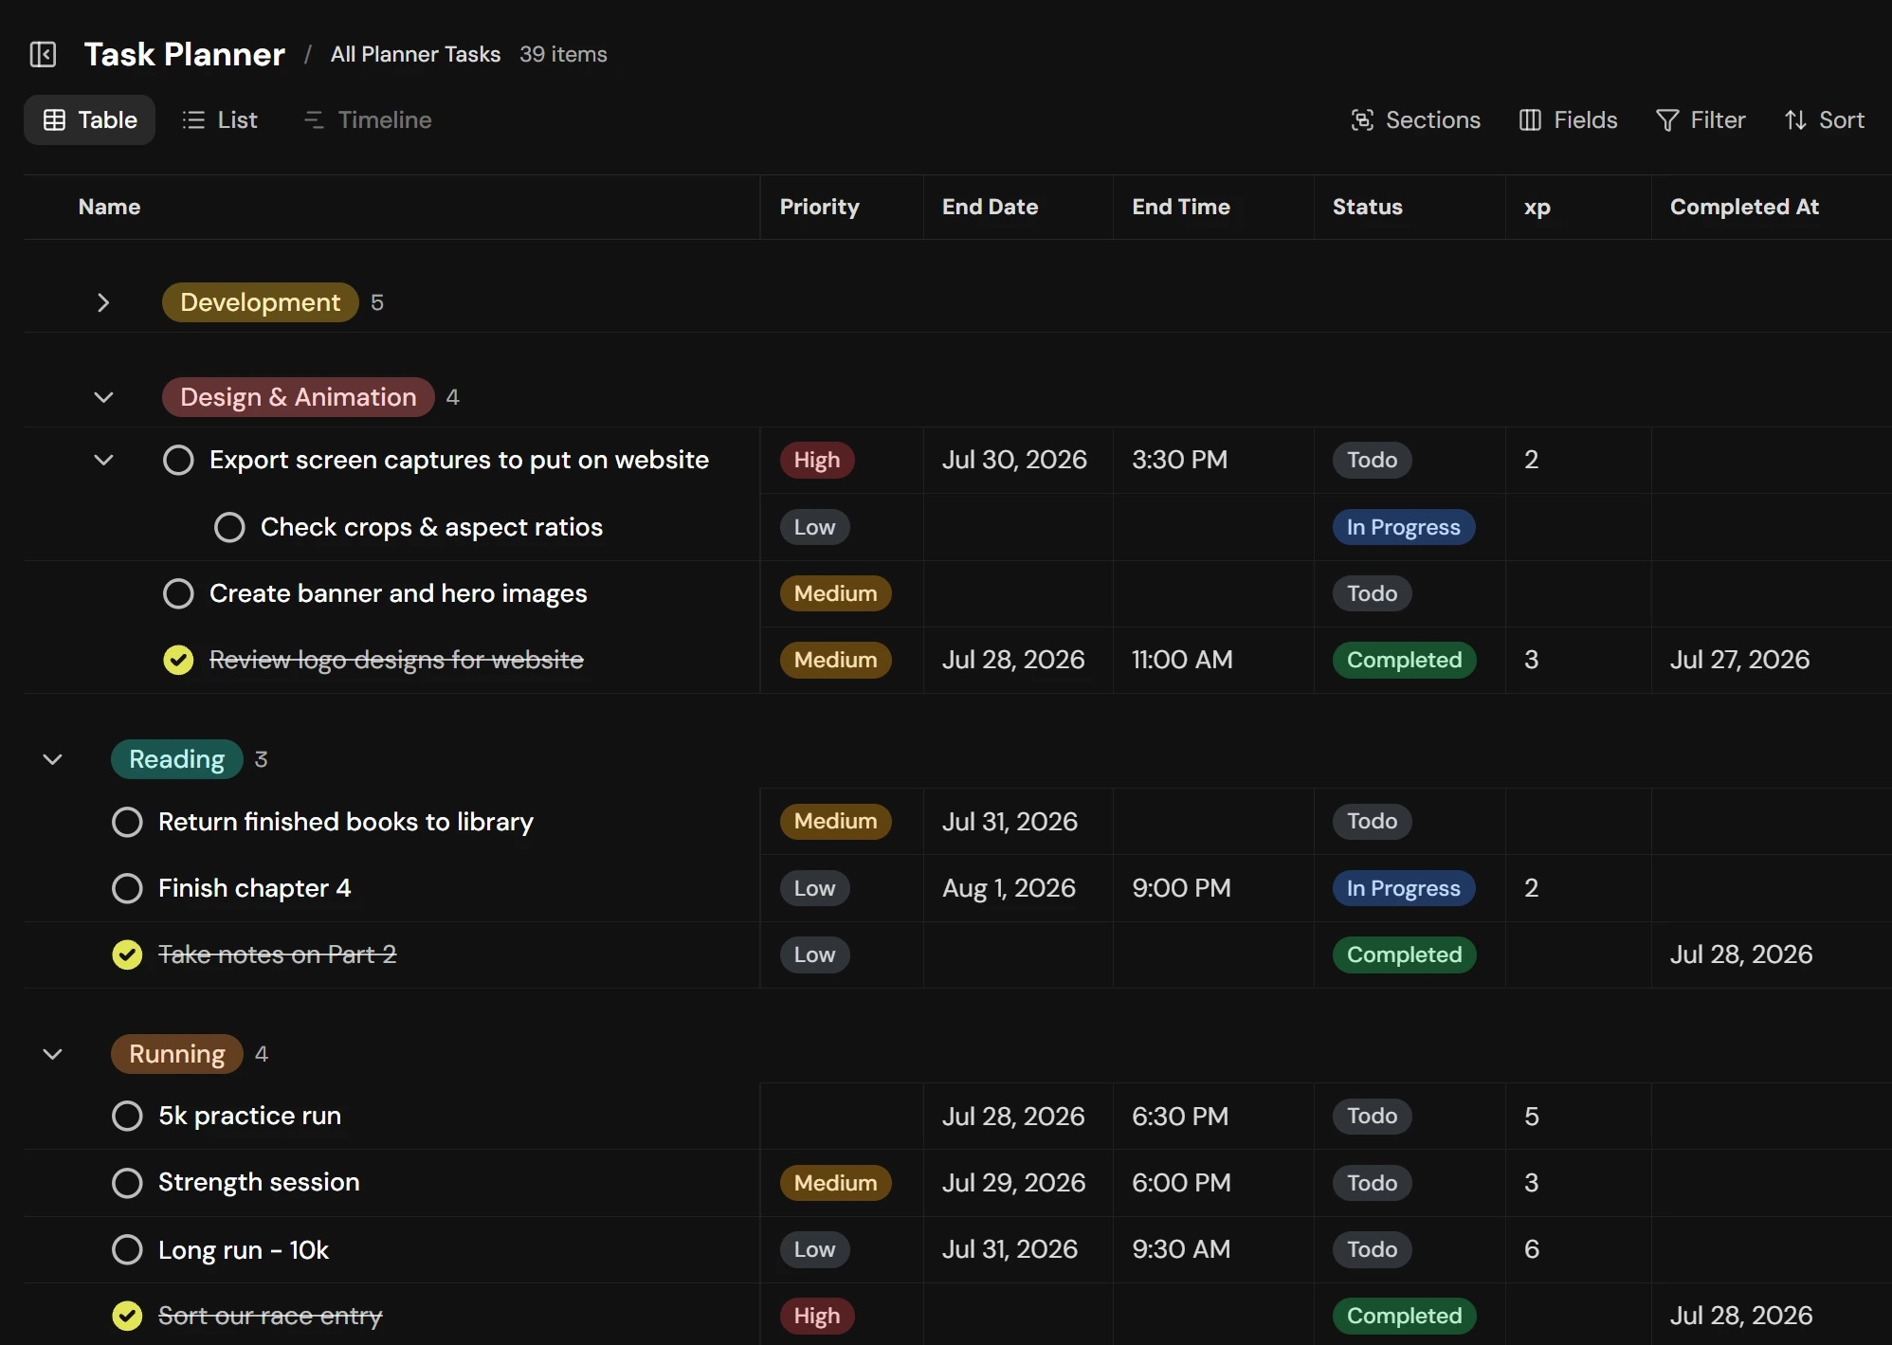Collapse the Running section
This screenshot has height=1345, width=1892.
52,1054
